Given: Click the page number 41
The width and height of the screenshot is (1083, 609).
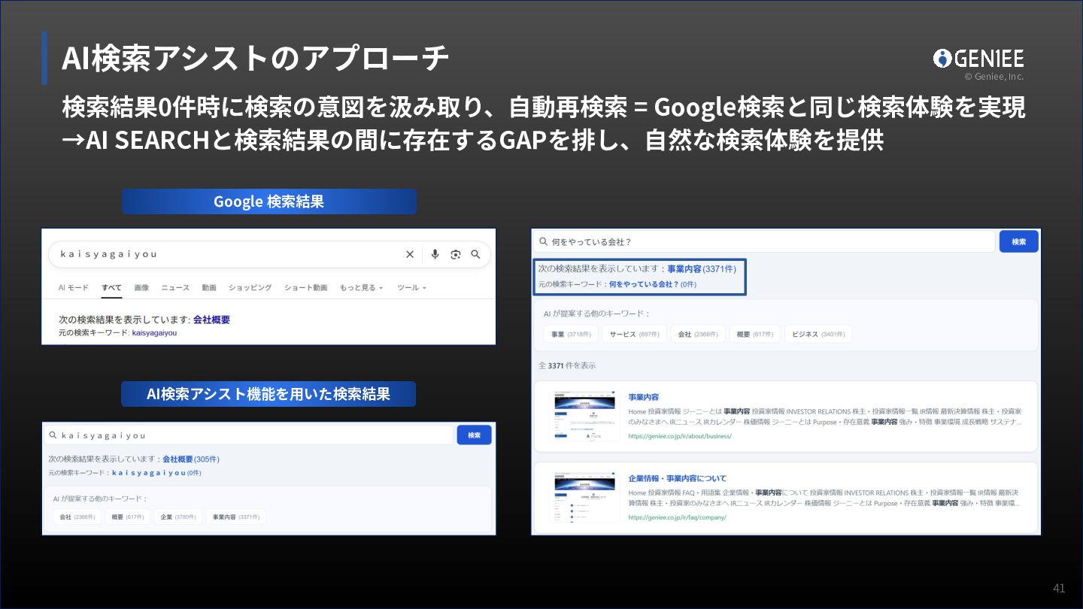Looking at the screenshot, I should [1059, 588].
